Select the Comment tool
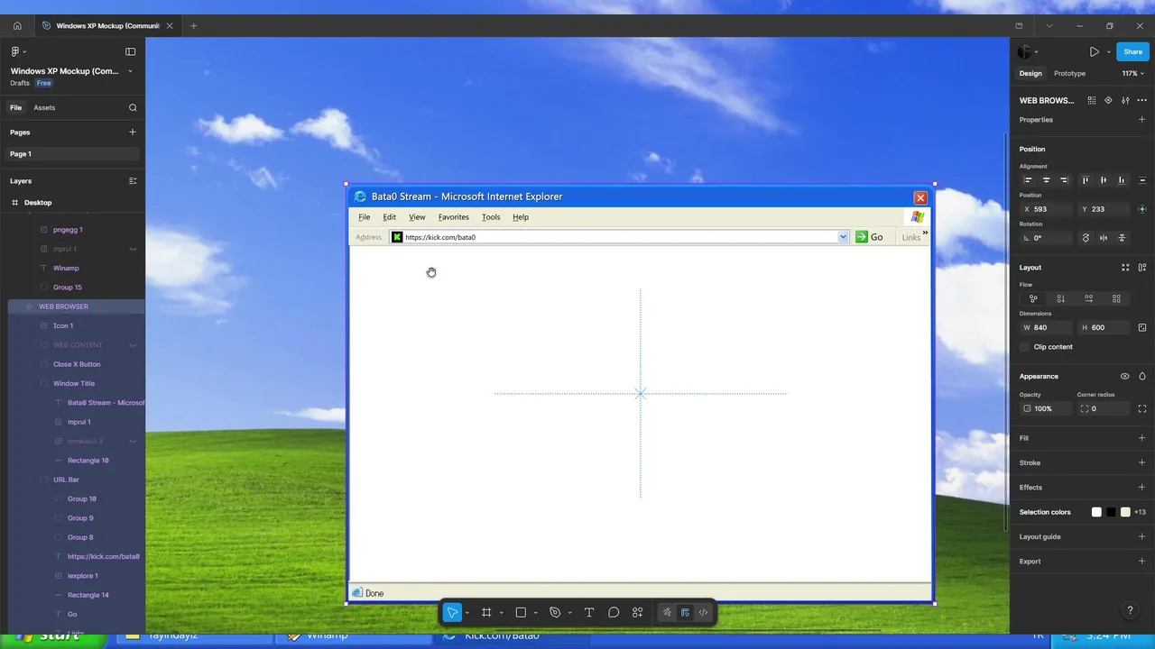Viewport: 1155px width, 649px height. [614, 613]
